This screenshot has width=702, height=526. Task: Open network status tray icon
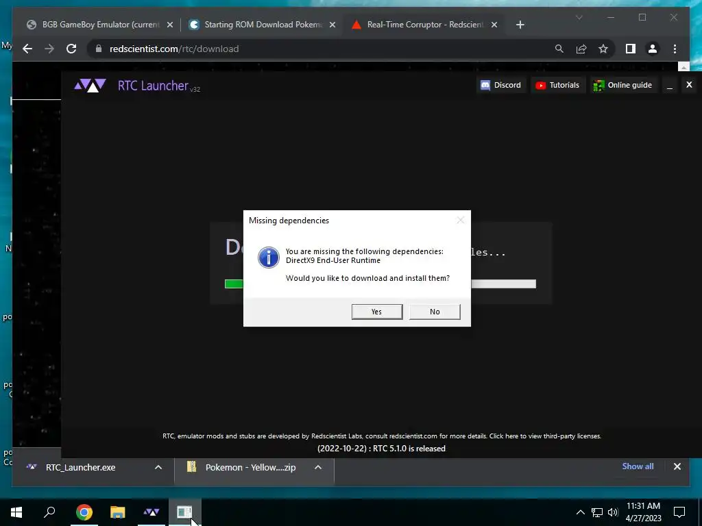tap(597, 512)
